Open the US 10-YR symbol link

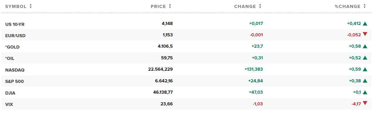(x=15, y=24)
